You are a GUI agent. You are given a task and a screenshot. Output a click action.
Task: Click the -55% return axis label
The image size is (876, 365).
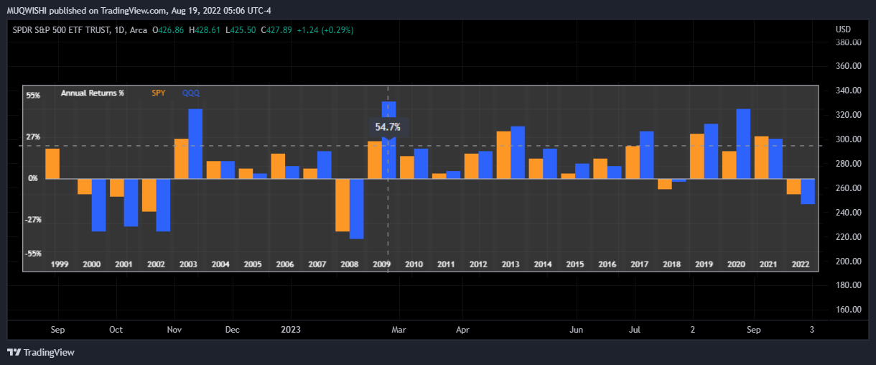(x=34, y=254)
